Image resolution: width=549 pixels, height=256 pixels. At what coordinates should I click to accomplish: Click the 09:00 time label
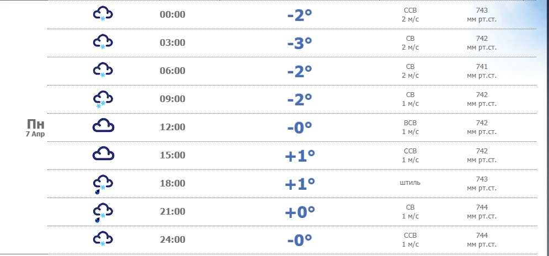(172, 99)
